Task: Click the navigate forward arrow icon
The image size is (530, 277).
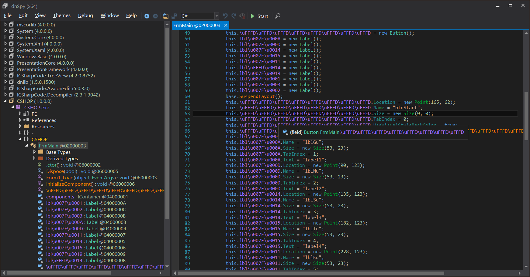Action: click(155, 16)
